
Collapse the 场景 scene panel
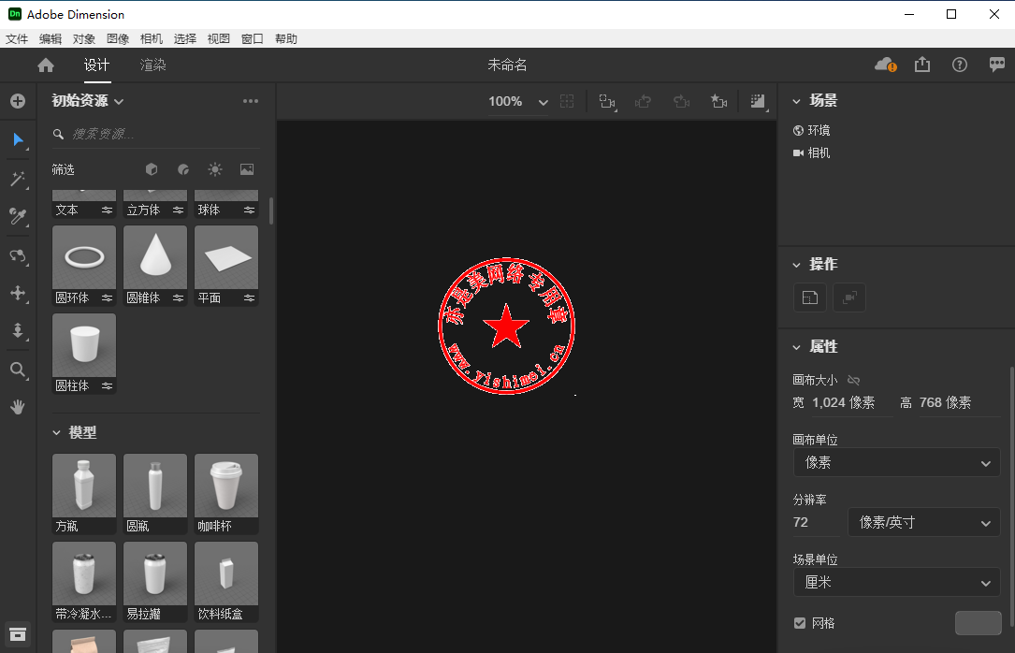(796, 101)
